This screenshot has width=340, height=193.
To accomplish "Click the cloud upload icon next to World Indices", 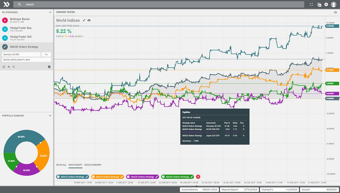I will click(x=89, y=20).
